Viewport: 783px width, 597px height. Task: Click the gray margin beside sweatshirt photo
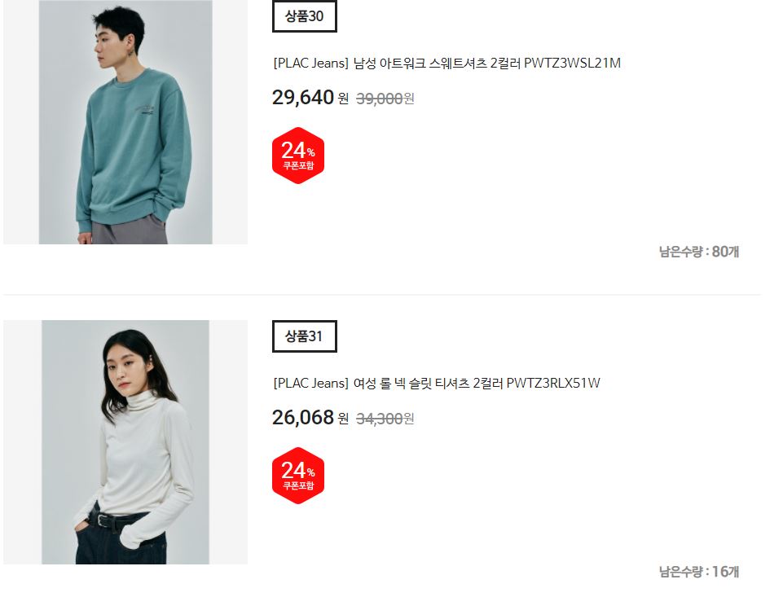click(21, 122)
